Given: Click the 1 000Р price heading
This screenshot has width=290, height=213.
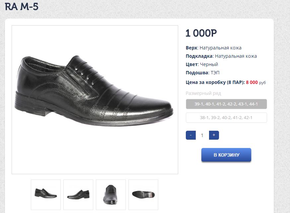Looking at the screenshot, I should (201, 33).
